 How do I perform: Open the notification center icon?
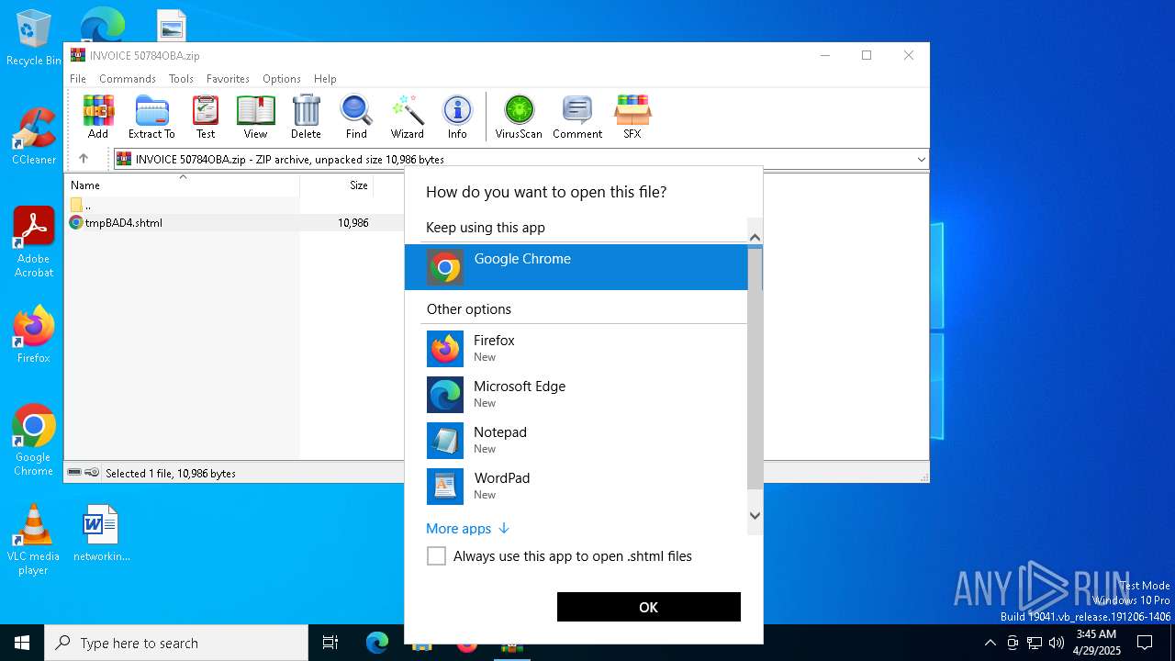click(1145, 643)
